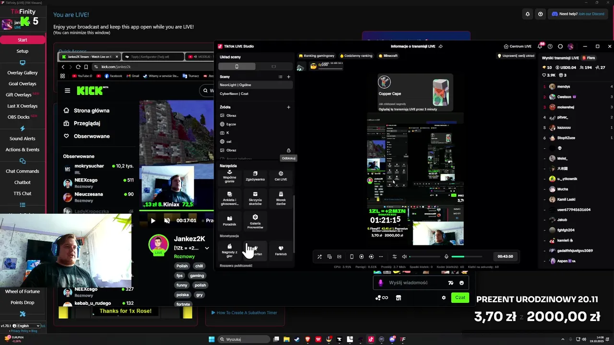Open TikFinity notification bell
614x345 pixels.
pyautogui.click(x=528, y=14)
